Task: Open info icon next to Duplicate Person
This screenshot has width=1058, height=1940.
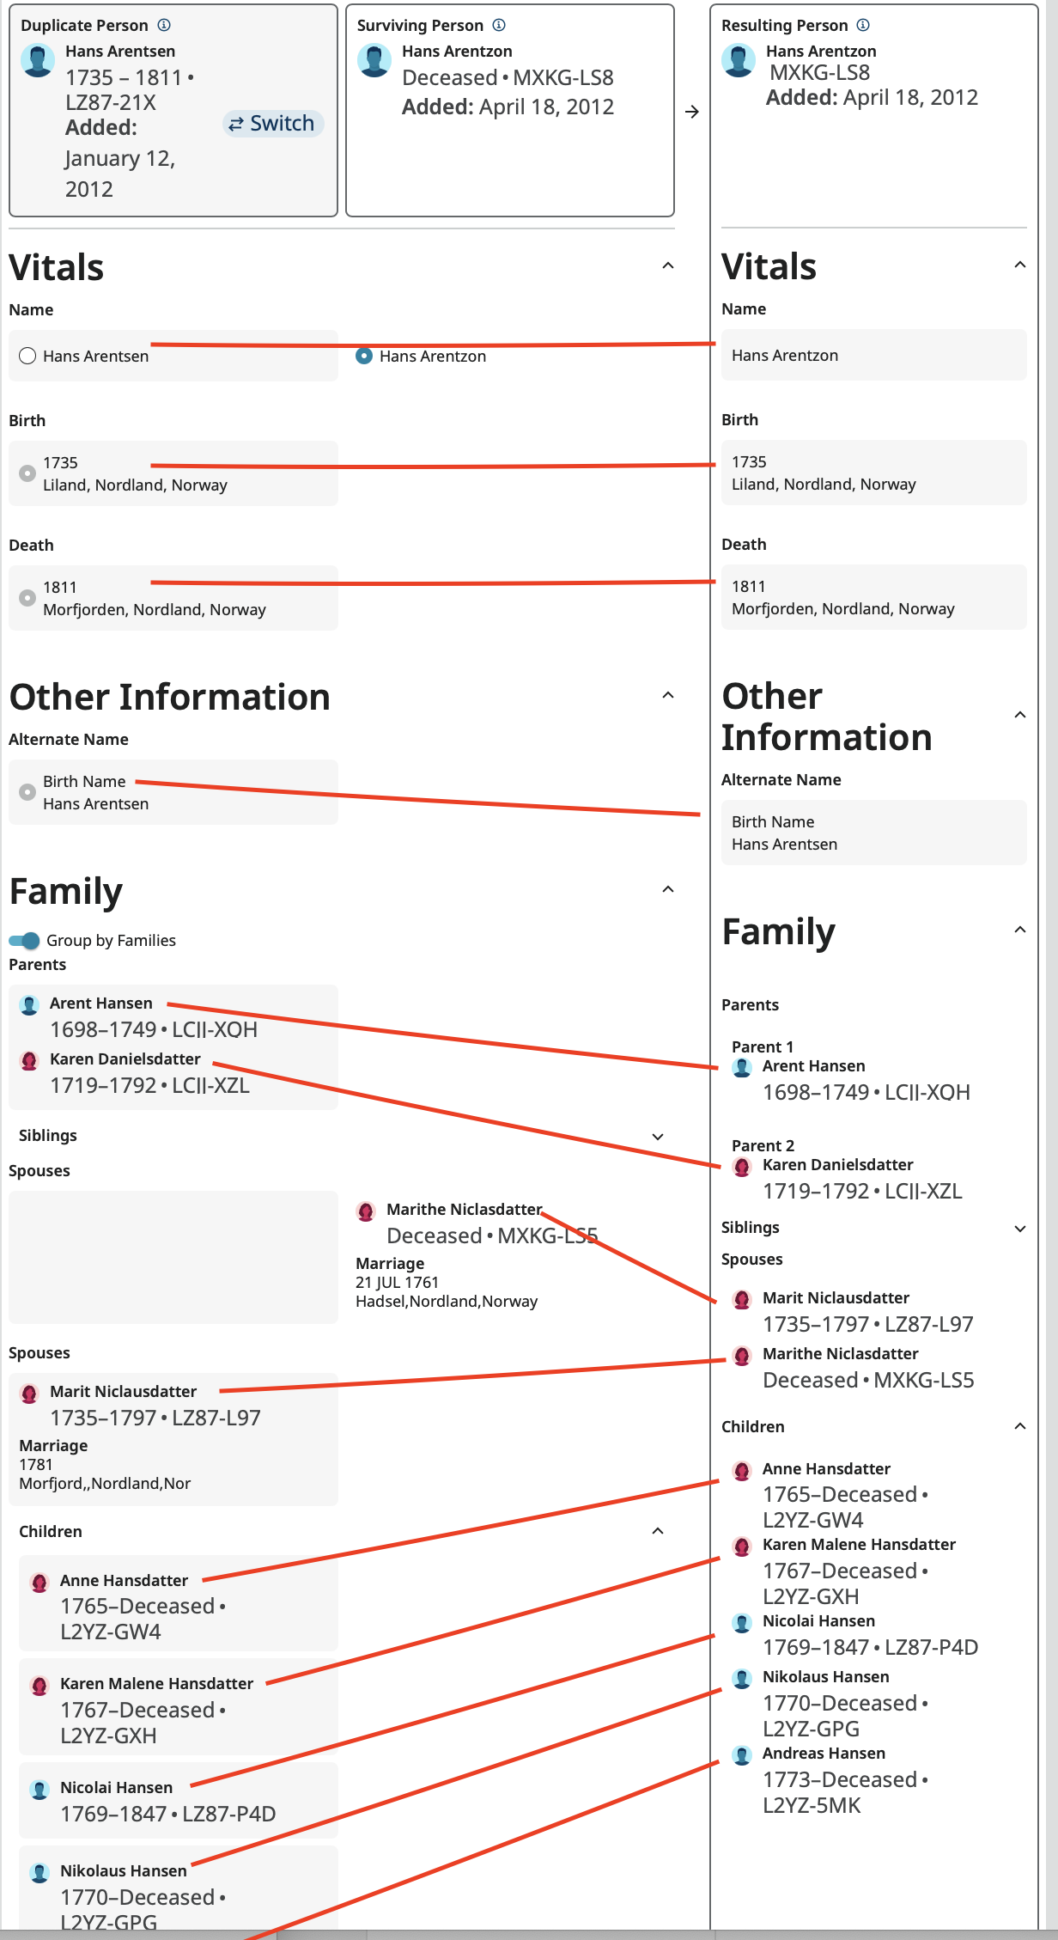Action: click(x=164, y=25)
